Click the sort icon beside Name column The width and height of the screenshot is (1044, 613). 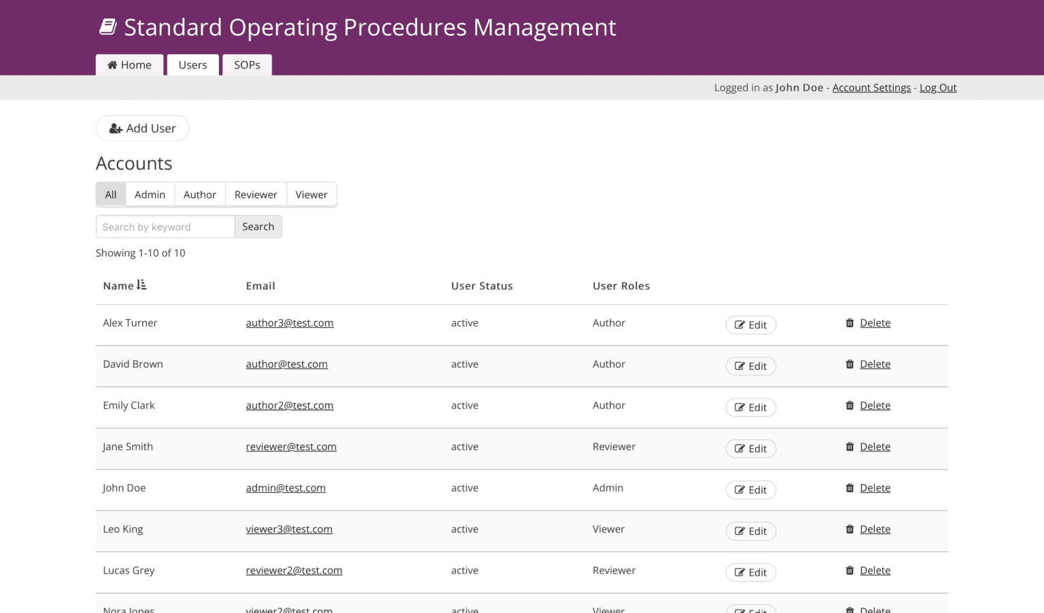coord(141,285)
